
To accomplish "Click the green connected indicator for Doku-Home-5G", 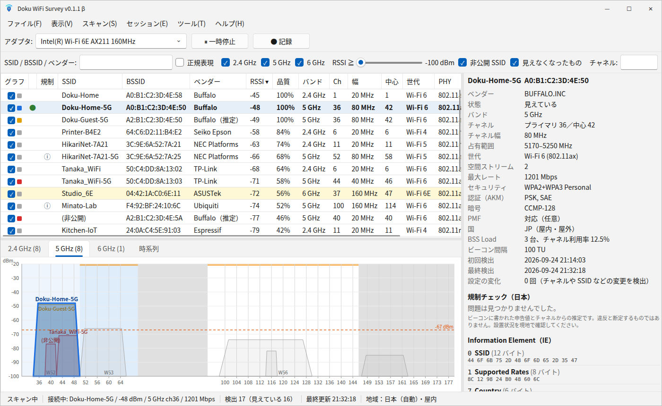I will [33, 108].
